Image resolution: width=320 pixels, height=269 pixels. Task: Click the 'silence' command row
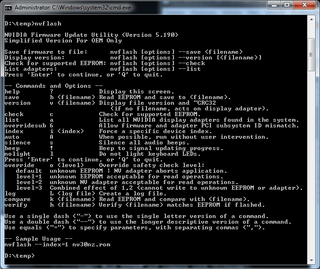(x=97, y=143)
